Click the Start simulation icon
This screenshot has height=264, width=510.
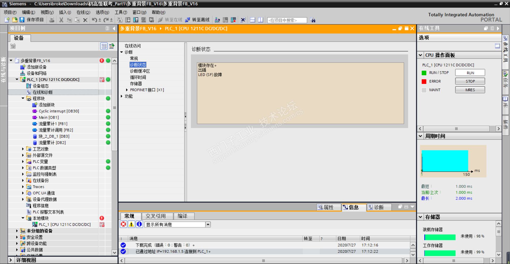[144, 20]
